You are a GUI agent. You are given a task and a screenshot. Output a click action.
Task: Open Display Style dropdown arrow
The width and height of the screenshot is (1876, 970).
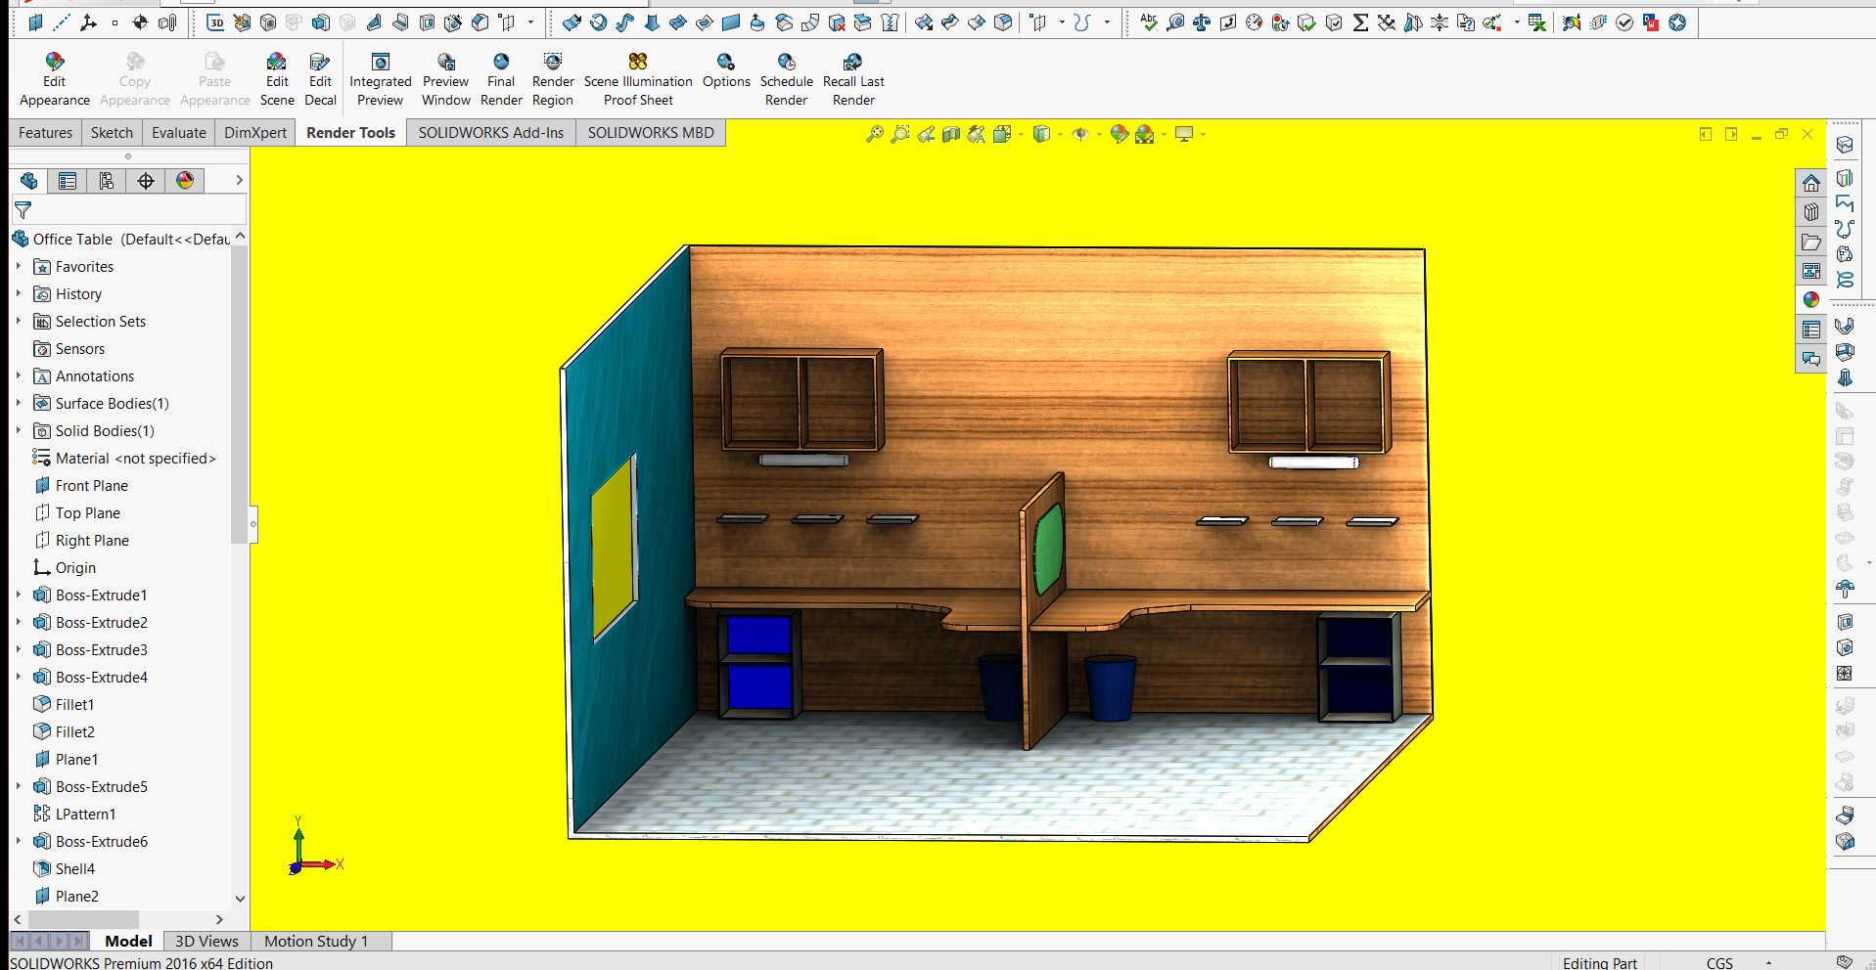tap(1061, 134)
